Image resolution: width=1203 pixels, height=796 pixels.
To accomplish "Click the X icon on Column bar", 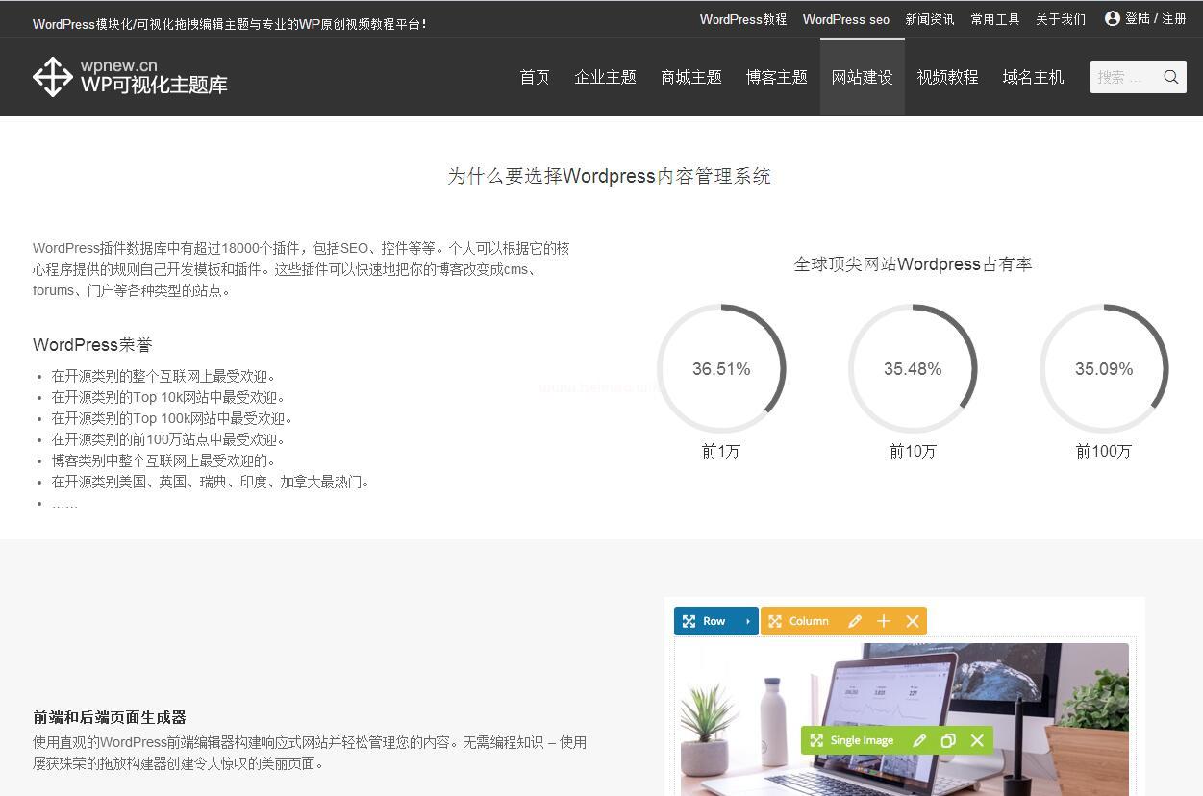I will click(913, 621).
